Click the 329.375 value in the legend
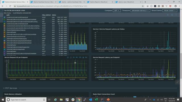The width and height of the screenshot is (182, 102). click(x=60, y=17)
